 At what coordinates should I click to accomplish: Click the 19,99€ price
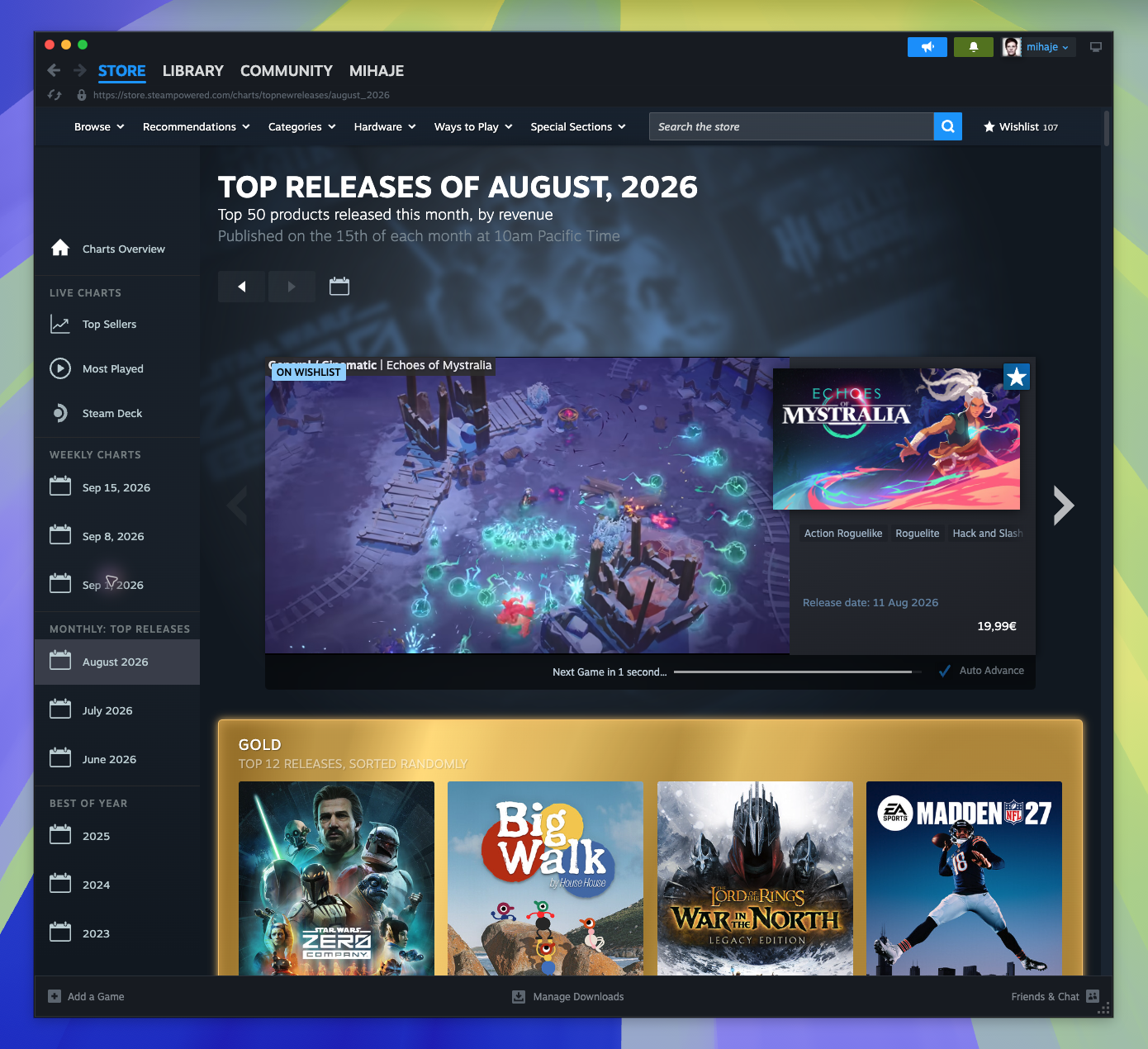pyautogui.click(x=997, y=626)
